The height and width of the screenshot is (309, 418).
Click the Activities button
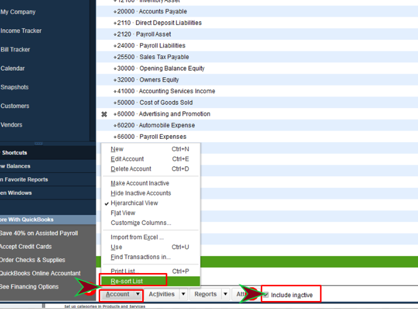point(162,294)
